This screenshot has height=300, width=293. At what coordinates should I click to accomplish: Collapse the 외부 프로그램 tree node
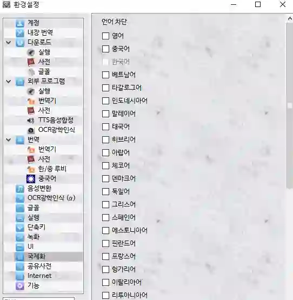[x=9, y=82]
